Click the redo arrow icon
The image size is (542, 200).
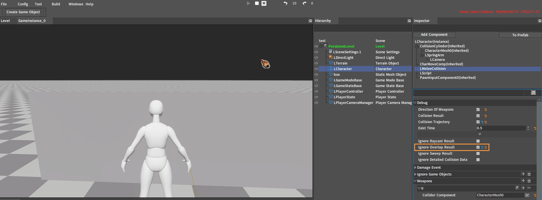pos(304,3)
